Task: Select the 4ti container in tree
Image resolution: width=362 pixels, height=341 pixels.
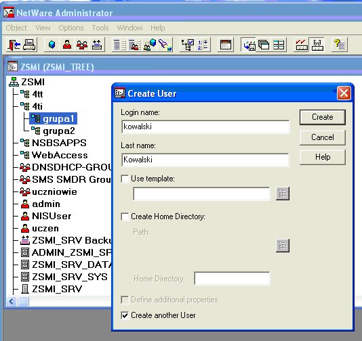Action: coord(31,106)
